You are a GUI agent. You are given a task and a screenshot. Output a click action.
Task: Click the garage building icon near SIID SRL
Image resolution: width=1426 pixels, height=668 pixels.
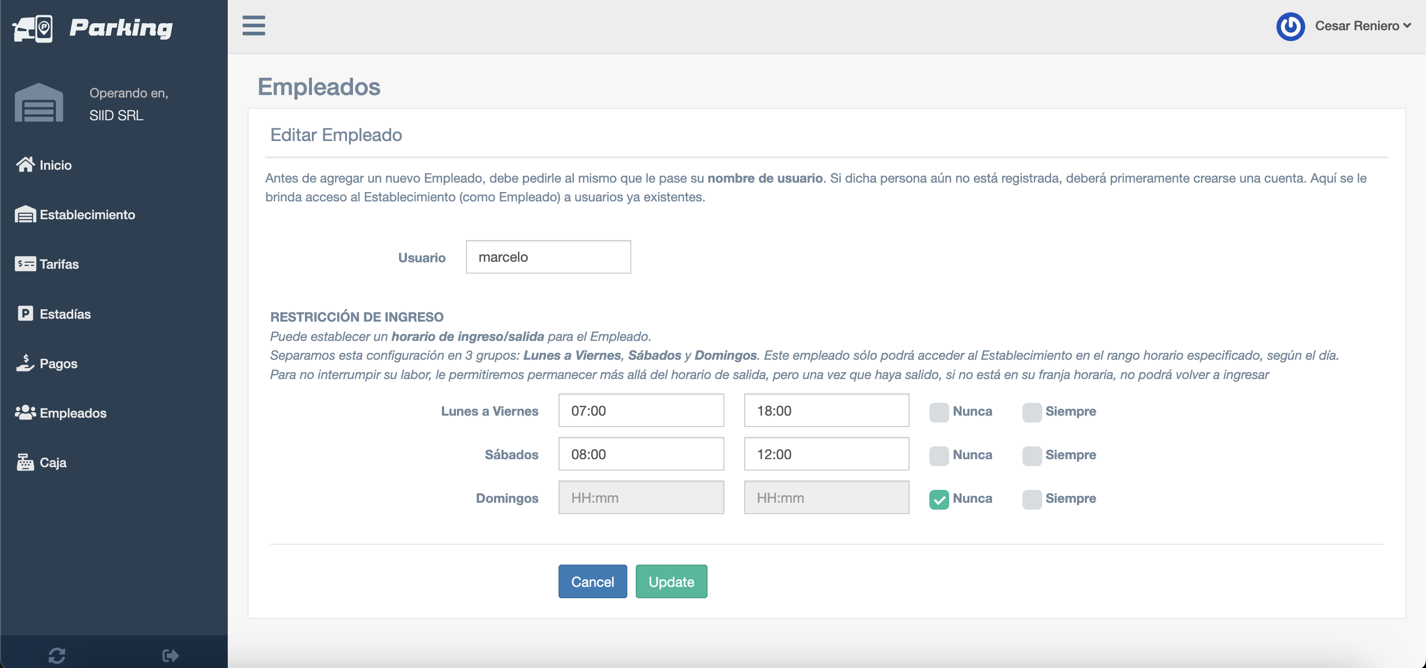tap(39, 103)
